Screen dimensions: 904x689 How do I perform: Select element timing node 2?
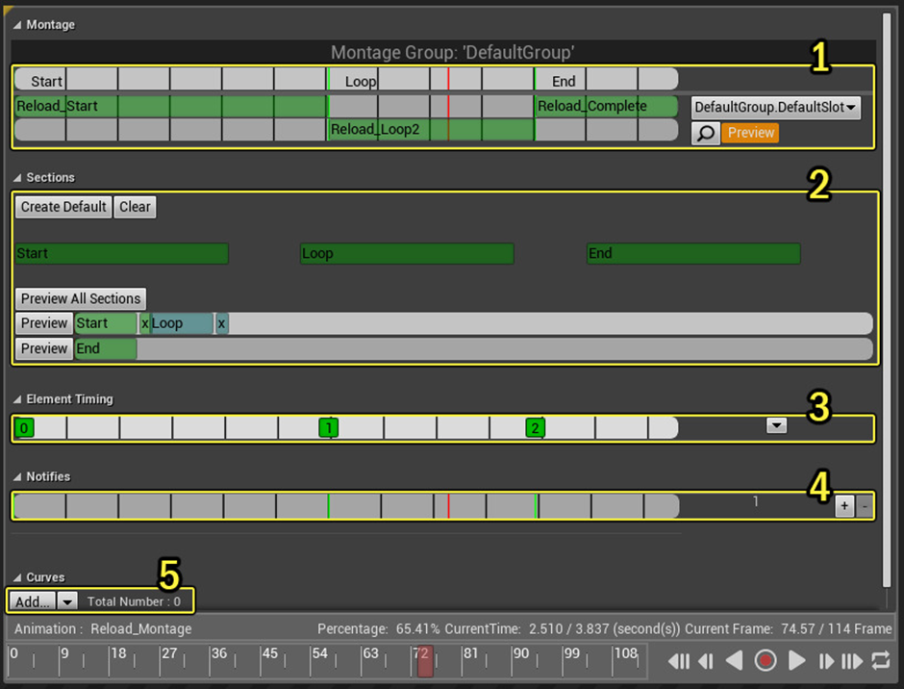click(x=535, y=428)
